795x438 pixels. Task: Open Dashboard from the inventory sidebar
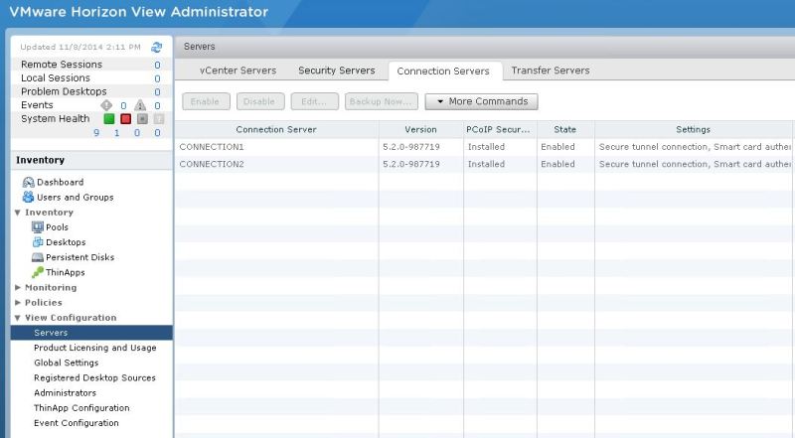pyautogui.click(x=60, y=182)
